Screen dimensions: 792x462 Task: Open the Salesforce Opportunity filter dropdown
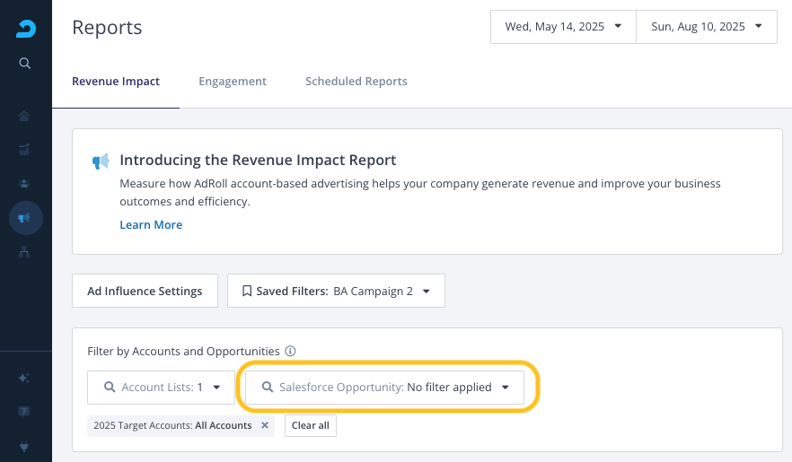click(x=384, y=388)
